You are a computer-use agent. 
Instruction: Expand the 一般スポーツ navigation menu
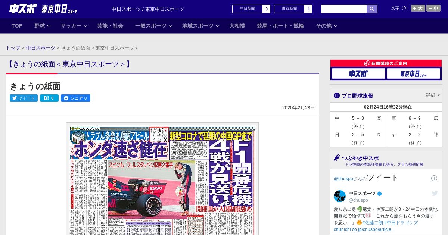(154, 26)
